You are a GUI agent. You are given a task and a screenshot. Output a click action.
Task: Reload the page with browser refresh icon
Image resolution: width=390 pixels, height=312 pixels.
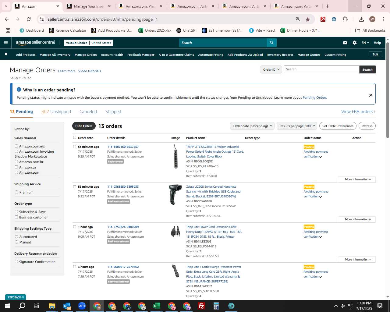click(x=29, y=19)
